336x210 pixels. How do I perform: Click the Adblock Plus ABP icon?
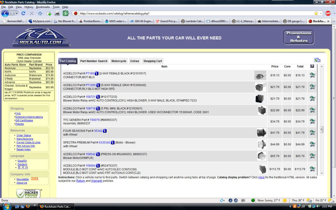[x=328, y=13]
